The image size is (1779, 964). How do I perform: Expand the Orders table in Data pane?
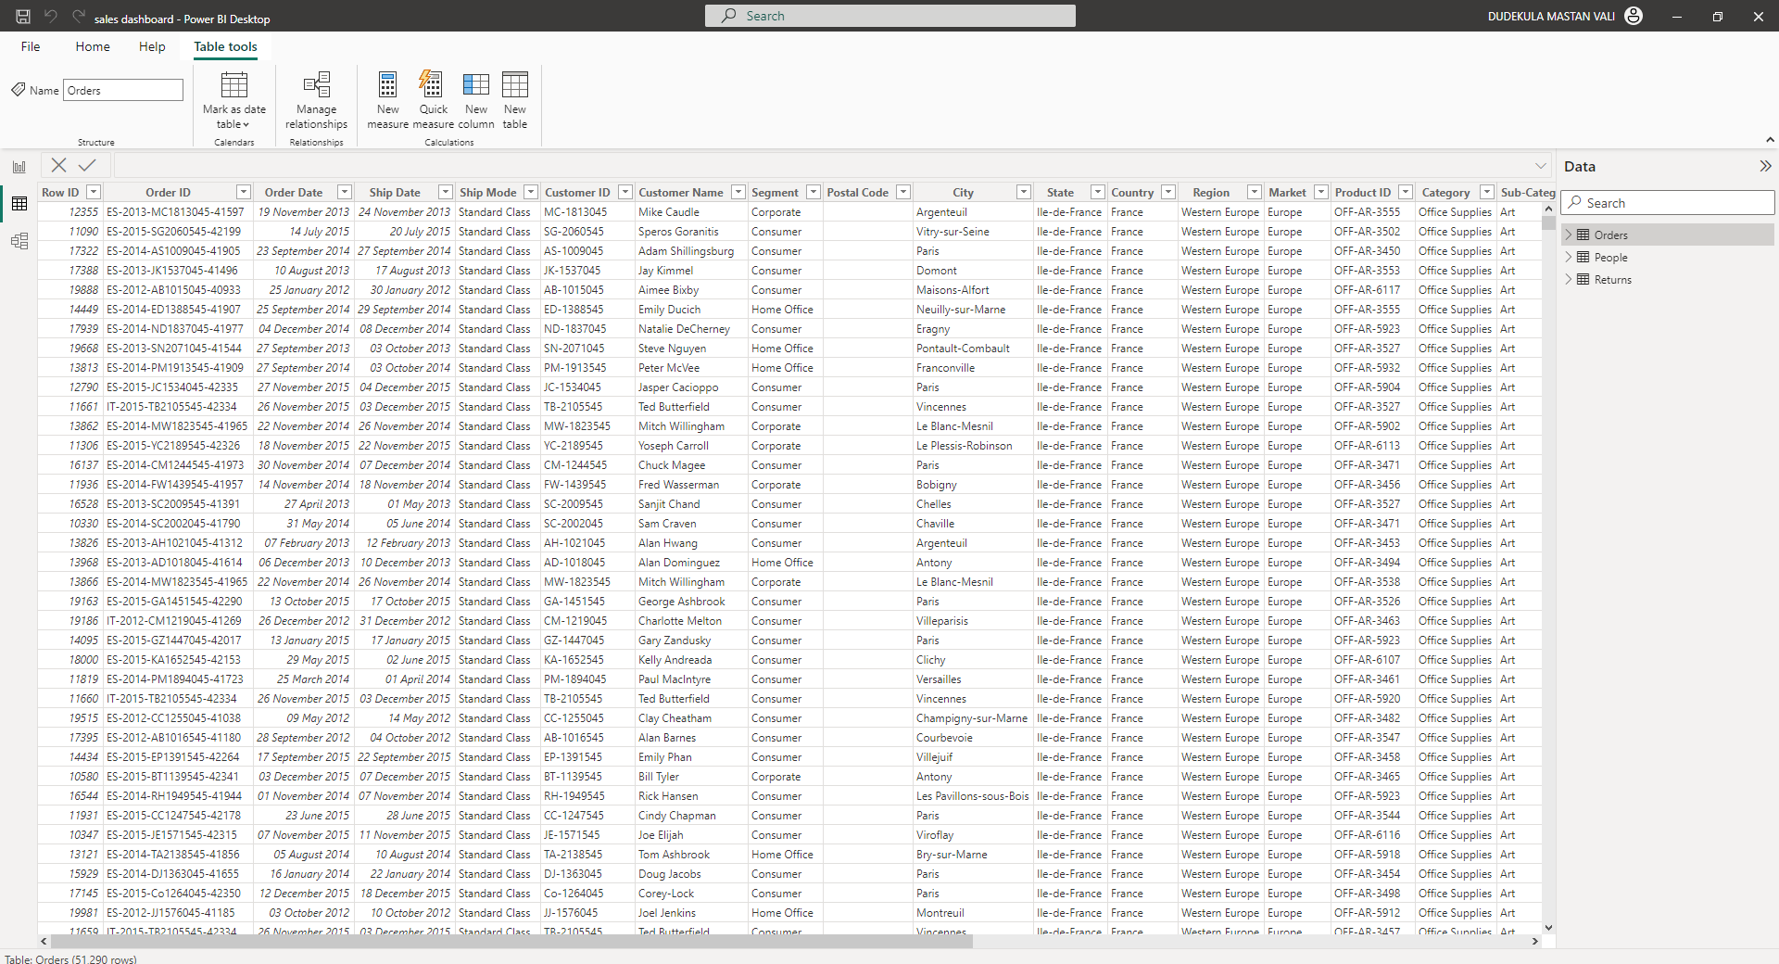[1569, 235]
